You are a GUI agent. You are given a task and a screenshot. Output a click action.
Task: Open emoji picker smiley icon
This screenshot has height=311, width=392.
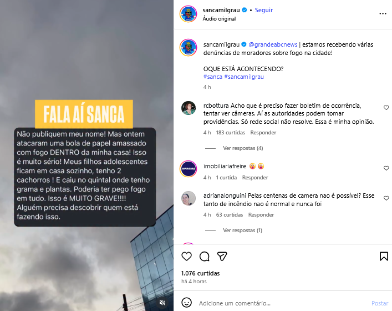[186, 303]
